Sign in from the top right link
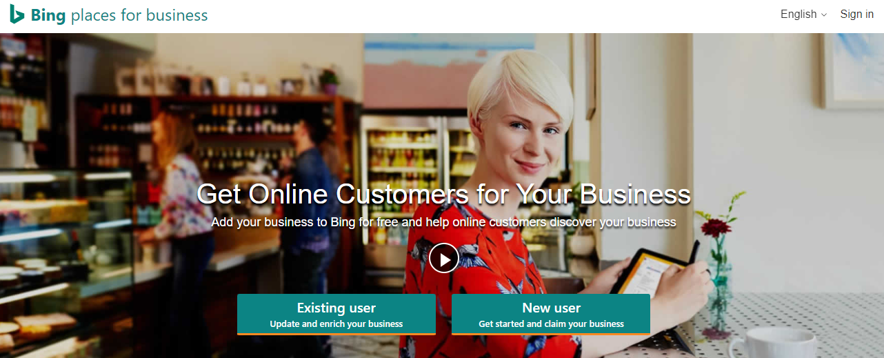The image size is (884, 358). coord(856,14)
